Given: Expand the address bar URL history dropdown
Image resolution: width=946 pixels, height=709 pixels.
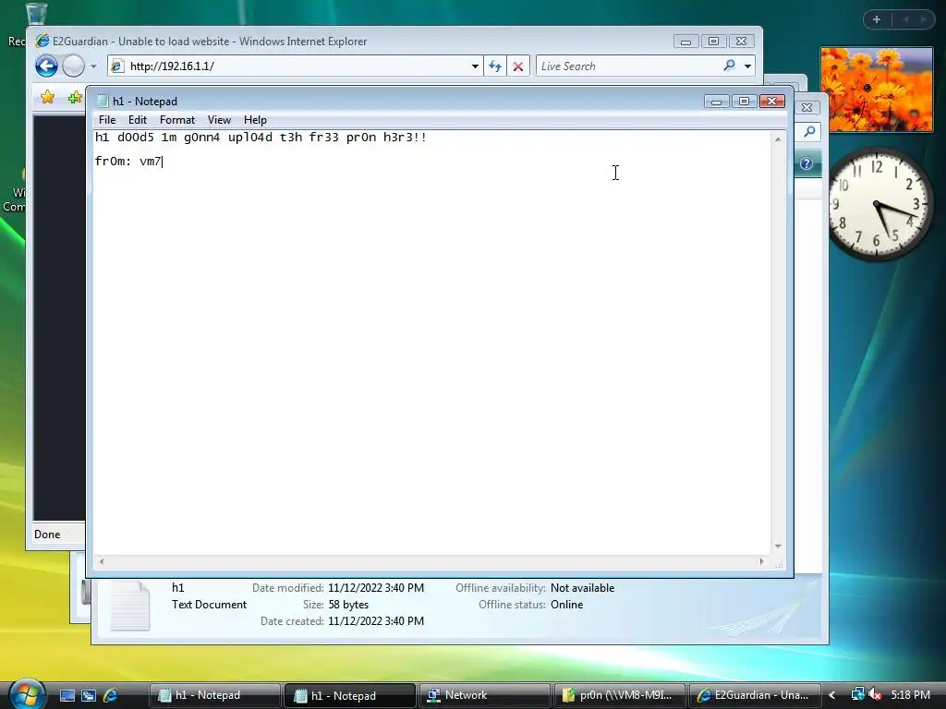Looking at the screenshot, I should point(476,66).
